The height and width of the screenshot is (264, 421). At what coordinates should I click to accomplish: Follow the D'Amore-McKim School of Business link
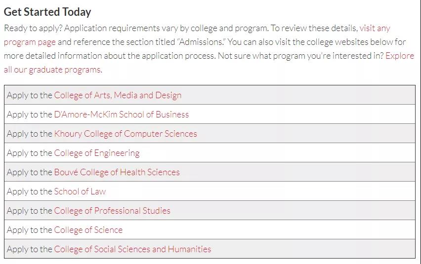click(x=122, y=114)
